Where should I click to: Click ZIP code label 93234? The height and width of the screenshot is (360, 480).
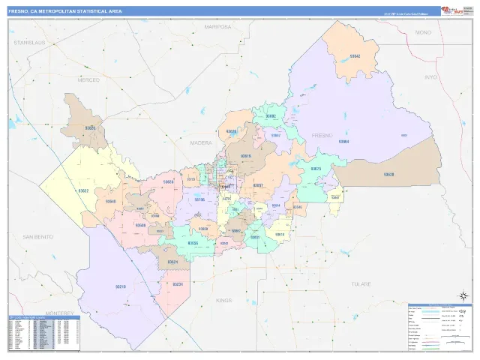point(178,284)
